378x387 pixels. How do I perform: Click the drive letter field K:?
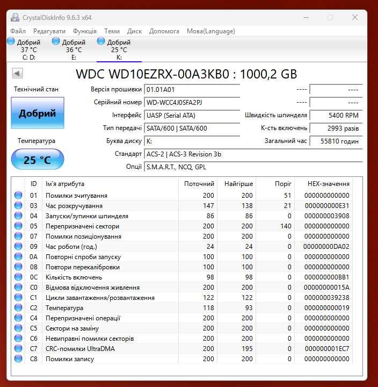click(192, 141)
